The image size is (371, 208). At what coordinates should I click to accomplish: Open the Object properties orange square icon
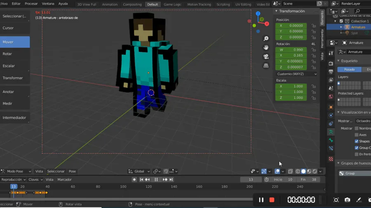pyautogui.click(x=331, y=107)
